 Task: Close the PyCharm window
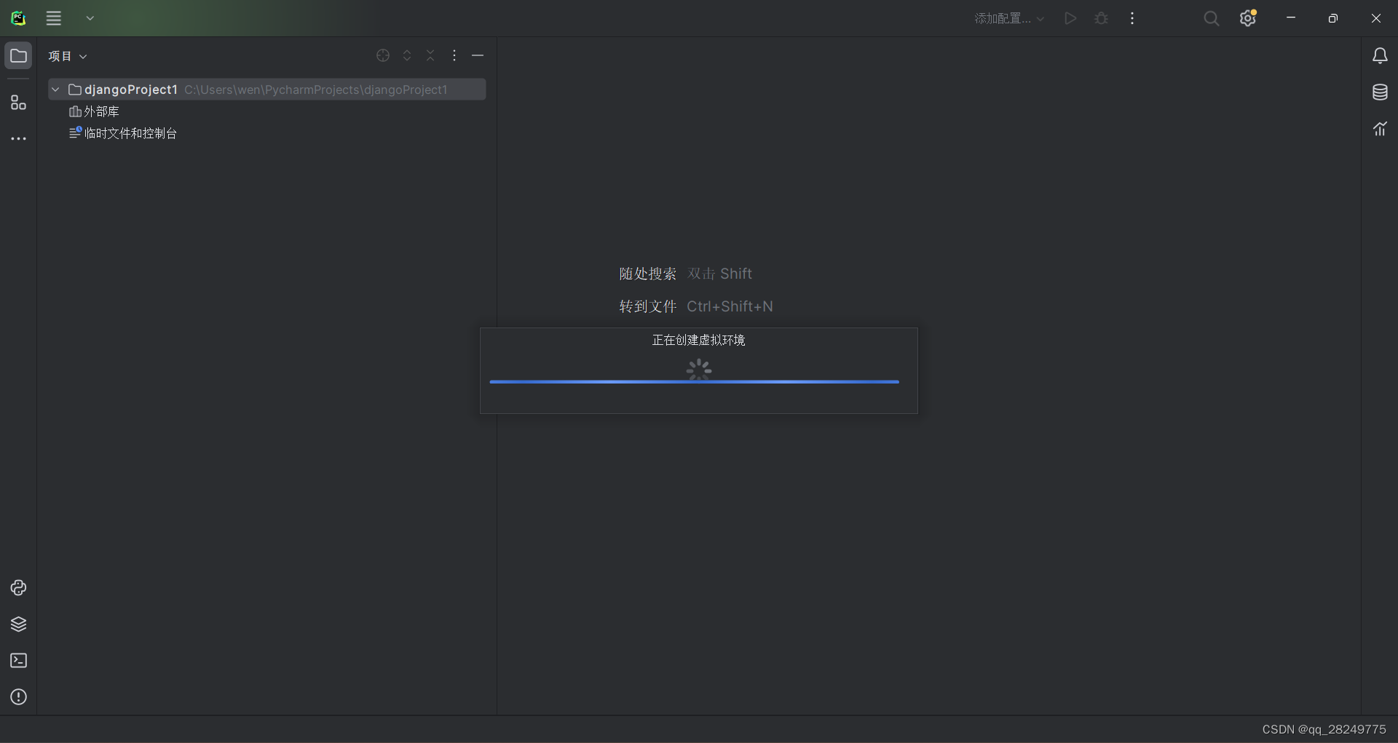click(x=1376, y=18)
